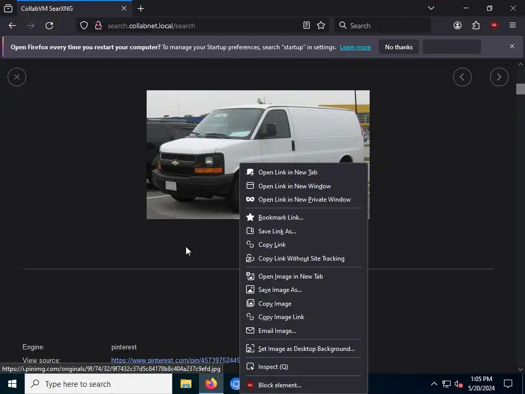This screenshot has height=394, width=525.
Task: Go back to the previous page
Action: click(12, 26)
